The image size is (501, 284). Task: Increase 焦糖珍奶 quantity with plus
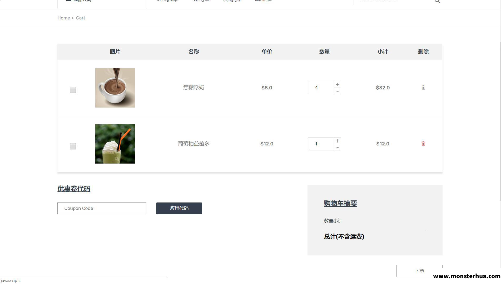[x=338, y=84]
